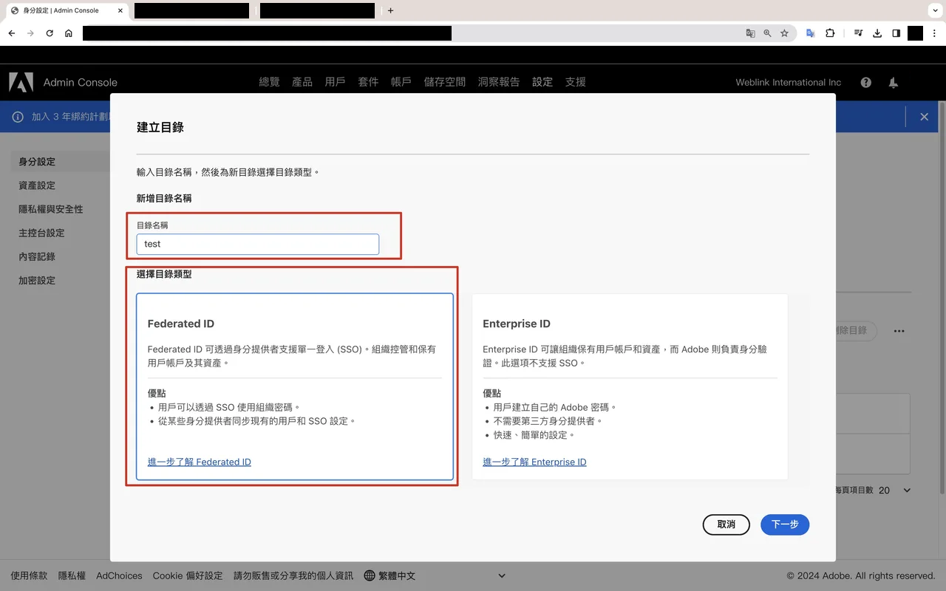Open the browser downloads icon
Image resolution: width=946 pixels, height=591 pixels.
[877, 33]
